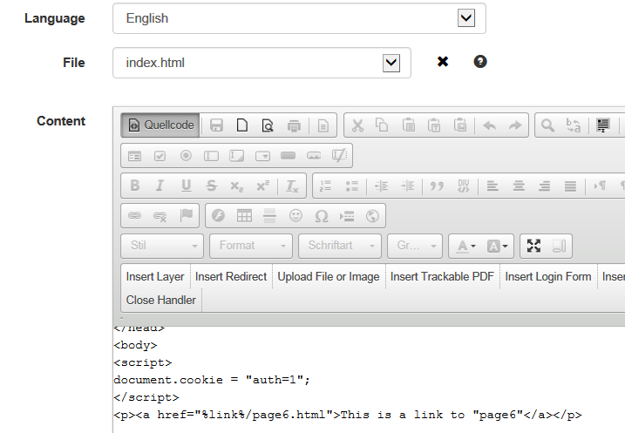Toggle Subscript formatting
The height and width of the screenshot is (433, 625).
coord(237,186)
